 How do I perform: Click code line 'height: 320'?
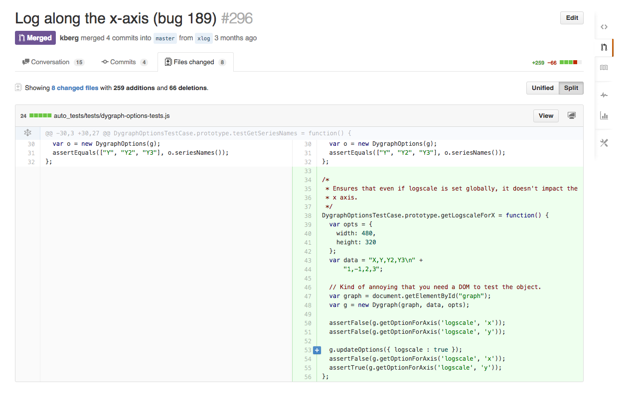[356, 243]
